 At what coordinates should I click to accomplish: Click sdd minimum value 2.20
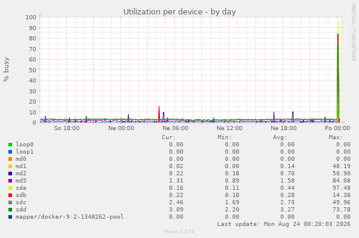pyautogui.click(x=232, y=210)
